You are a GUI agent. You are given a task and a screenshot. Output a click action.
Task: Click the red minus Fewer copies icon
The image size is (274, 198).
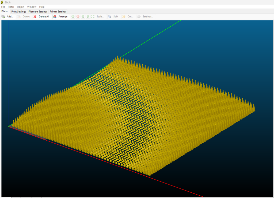(x=78, y=17)
